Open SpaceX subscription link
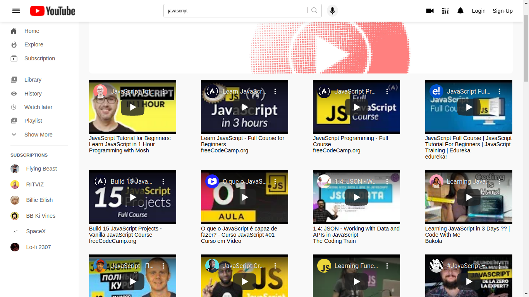 click(x=36, y=231)
